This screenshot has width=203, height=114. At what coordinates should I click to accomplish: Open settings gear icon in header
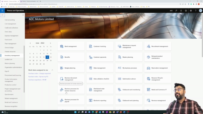click(191, 10)
